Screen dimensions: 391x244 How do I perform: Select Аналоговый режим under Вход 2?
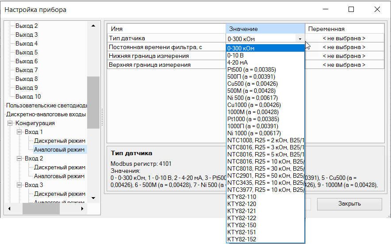coord(59,176)
